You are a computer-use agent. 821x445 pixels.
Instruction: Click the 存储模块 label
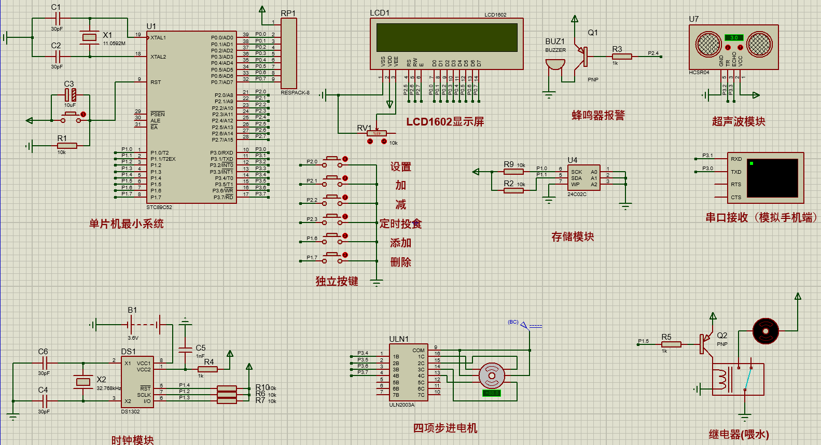click(573, 237)
